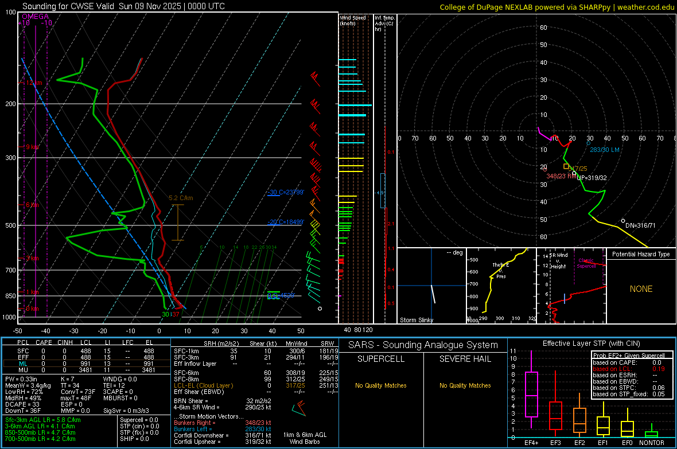The height and width of the screenshot is (449, 677).
Task: Select the LCL-EL (Cloud Layer) row
Action: (256, 385)
